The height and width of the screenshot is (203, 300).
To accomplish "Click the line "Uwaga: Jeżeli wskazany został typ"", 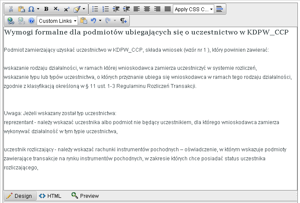I will coord(60,113).
